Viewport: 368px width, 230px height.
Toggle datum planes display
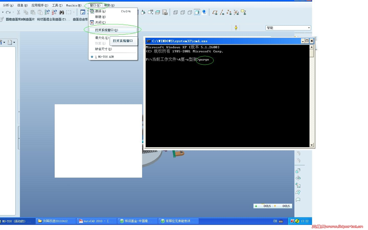[215, 12]
